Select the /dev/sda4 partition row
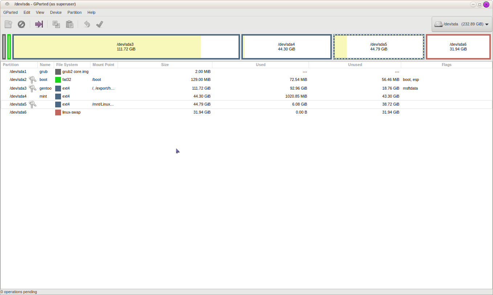 point(246,97)
